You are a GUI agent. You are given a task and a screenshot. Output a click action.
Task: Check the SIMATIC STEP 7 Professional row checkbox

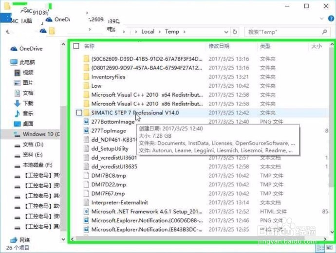point(79,112)
